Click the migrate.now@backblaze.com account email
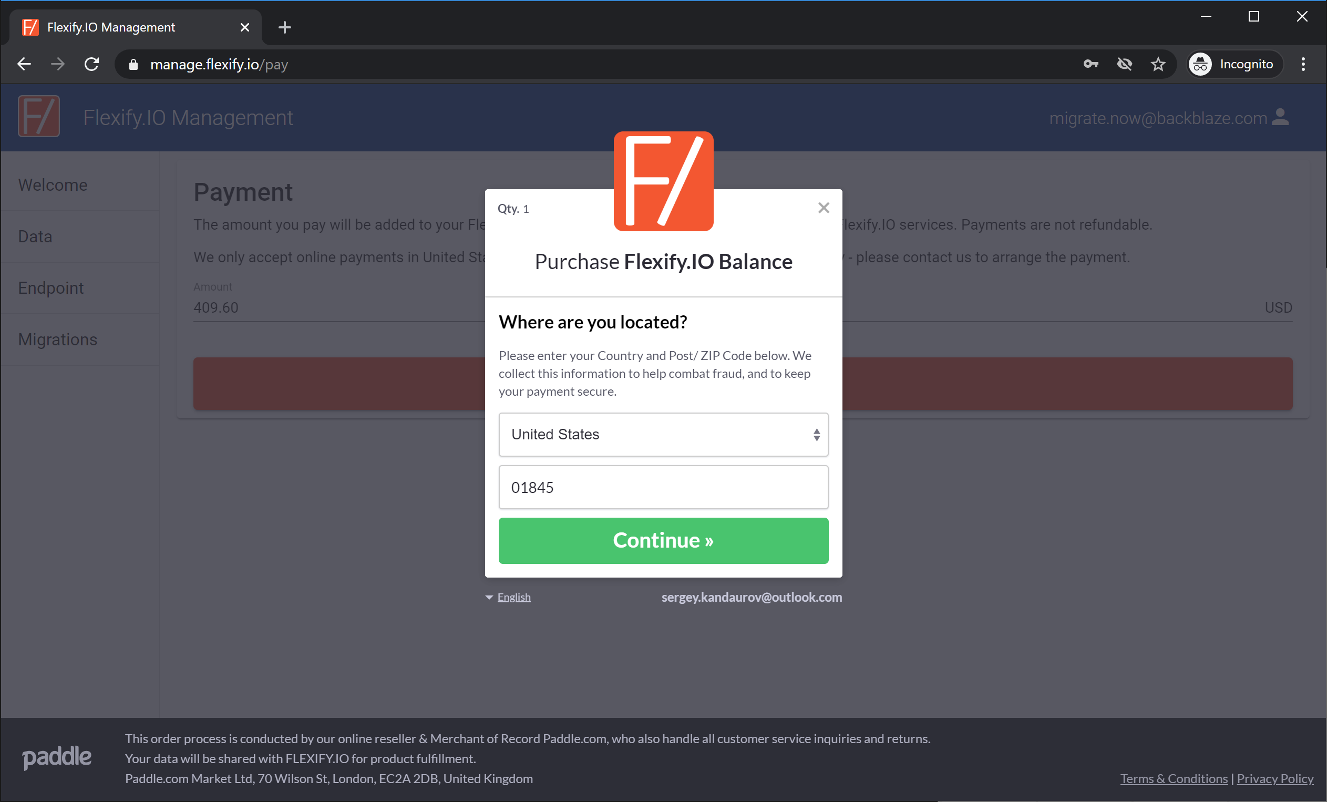The width and height of the screenshot is (1327, 802). click(x=1158, y=118)
